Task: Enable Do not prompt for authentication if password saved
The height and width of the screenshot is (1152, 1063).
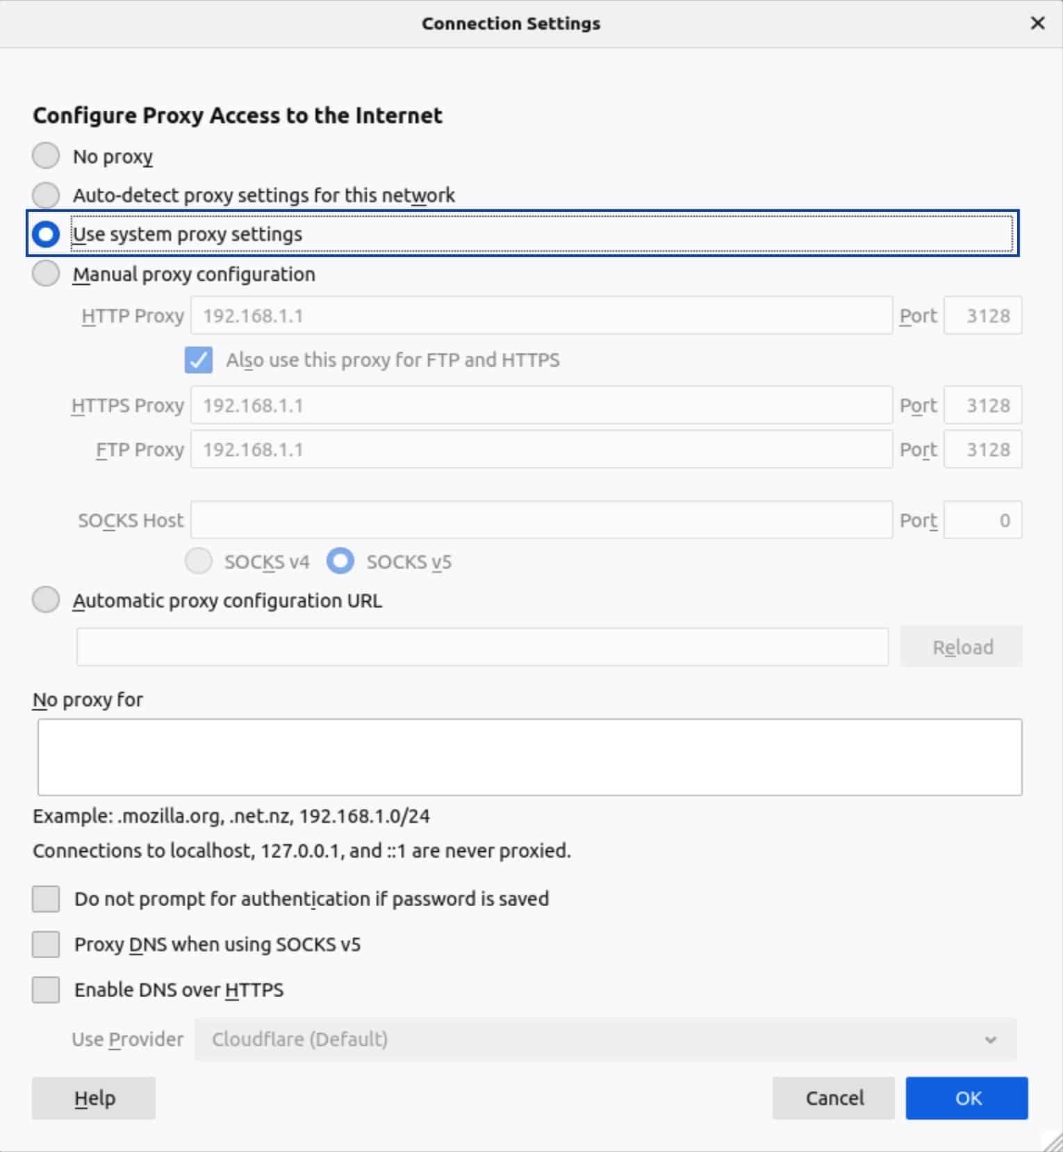Action: (x=45, y=898)
